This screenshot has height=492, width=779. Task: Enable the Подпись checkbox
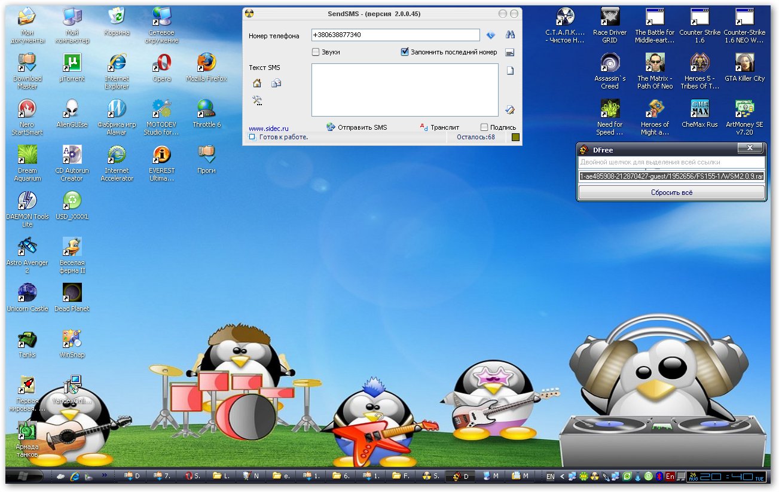484,127
